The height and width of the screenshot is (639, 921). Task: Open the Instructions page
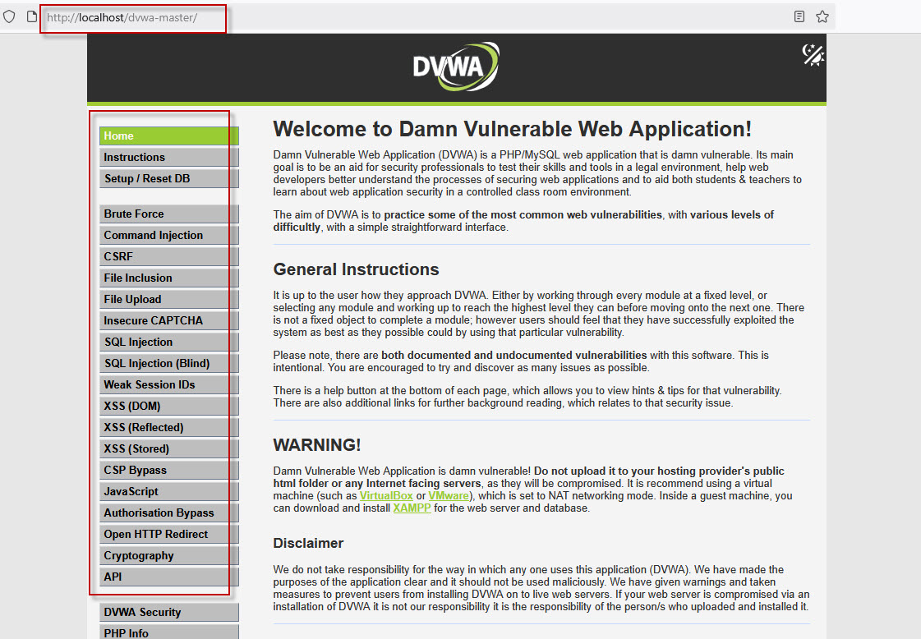coord(169,157)
